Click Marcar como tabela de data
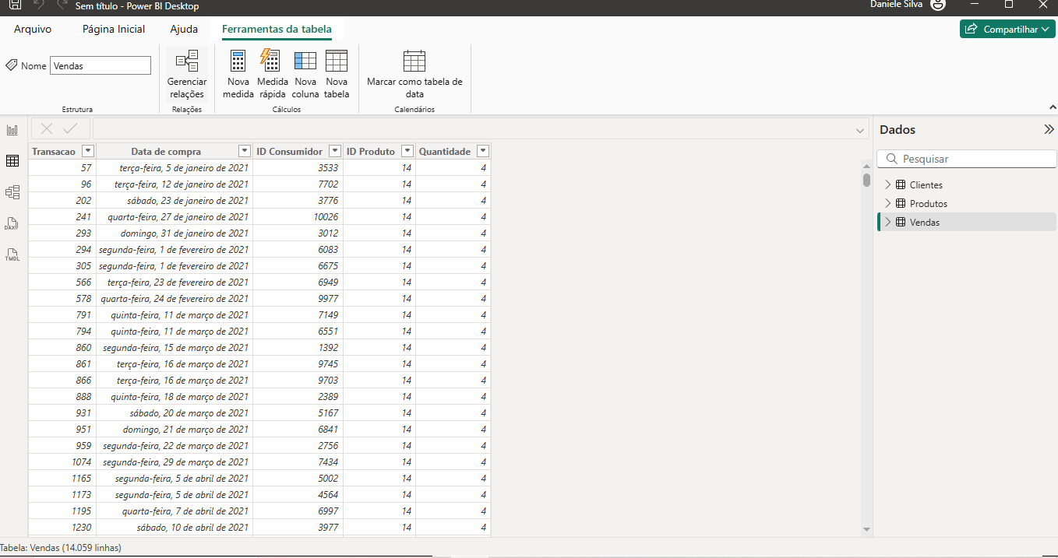Viewport: 1058px width, 558px height. click(414, 75)
